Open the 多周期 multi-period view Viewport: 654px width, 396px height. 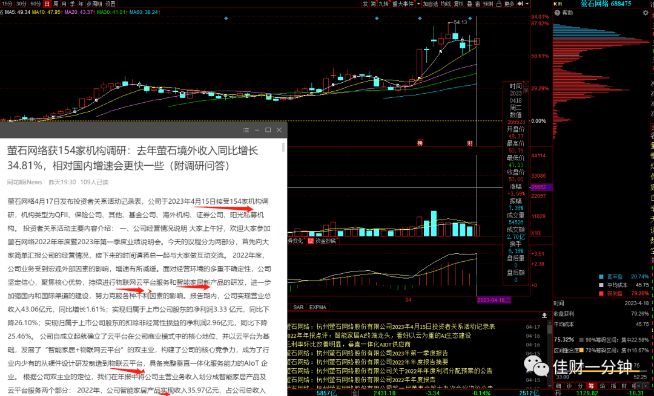(94, 4)
